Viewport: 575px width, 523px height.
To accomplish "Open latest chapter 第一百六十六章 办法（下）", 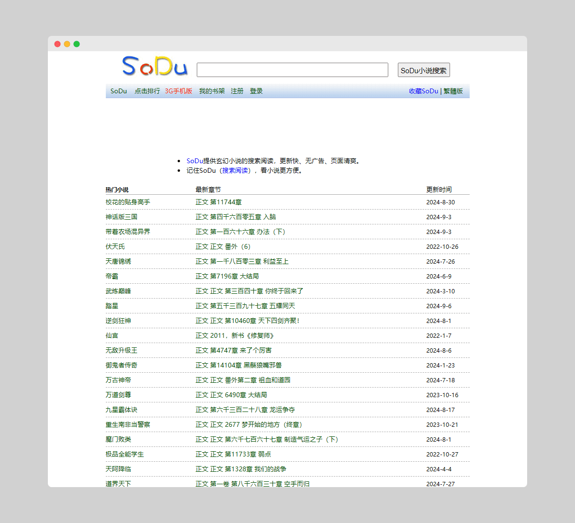I will (240, 232).
